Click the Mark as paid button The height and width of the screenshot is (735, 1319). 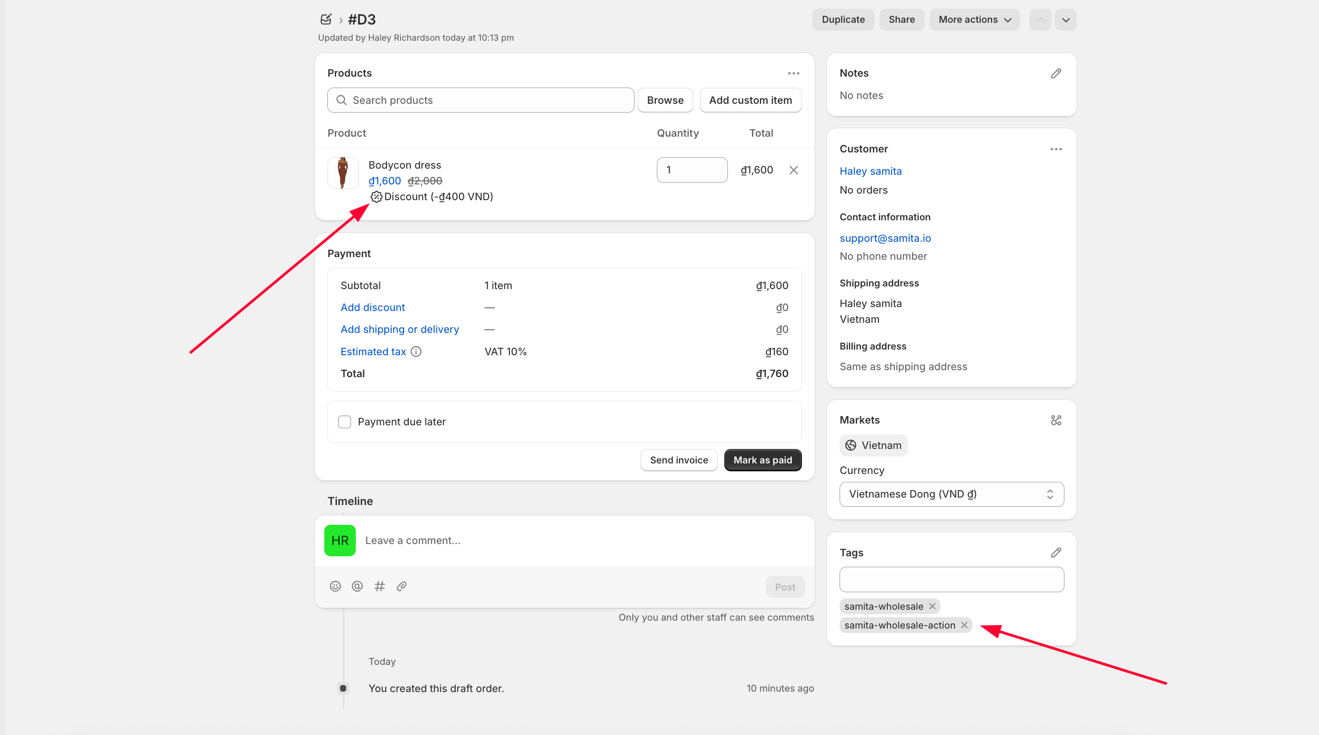pyautogui.click(x=762, y=460)
